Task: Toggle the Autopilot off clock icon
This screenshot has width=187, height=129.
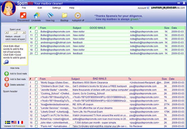Action: pos(78,16)
